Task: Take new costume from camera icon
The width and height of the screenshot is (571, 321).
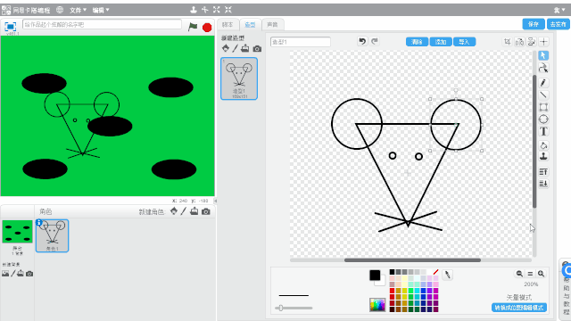Action: [257, 48]
